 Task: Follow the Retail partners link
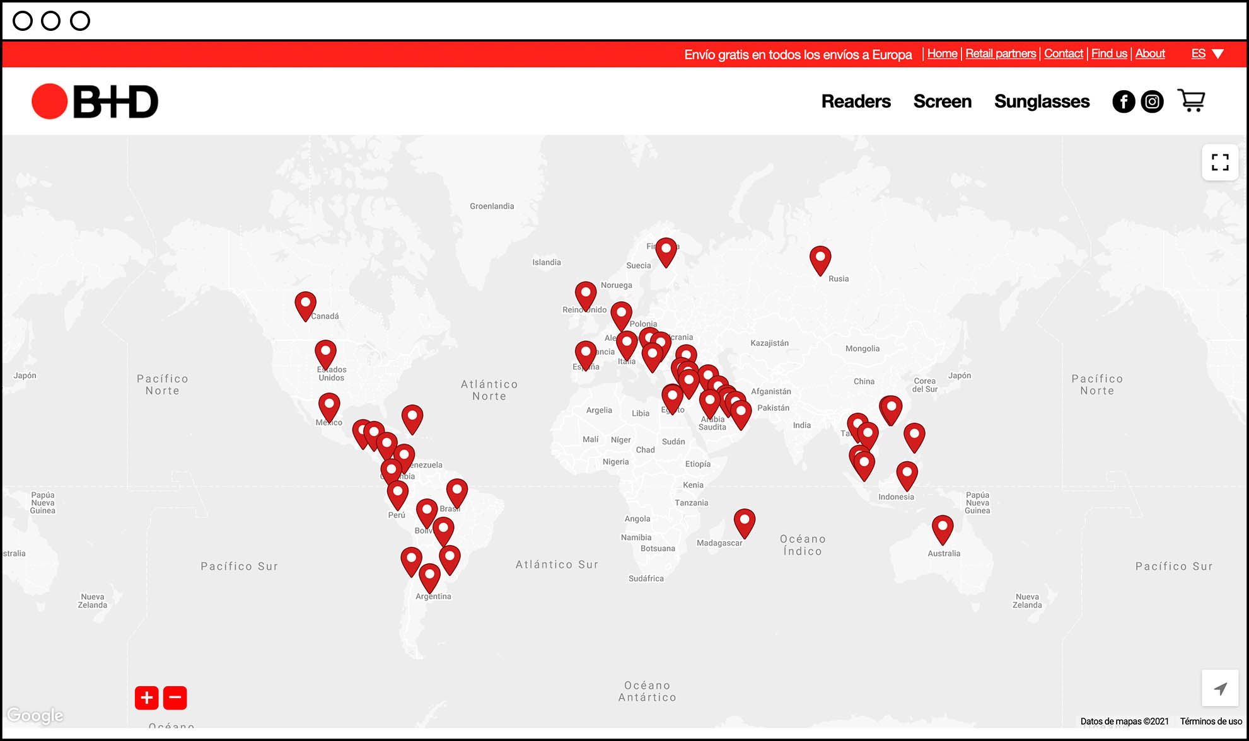(x=1001, y=54)
